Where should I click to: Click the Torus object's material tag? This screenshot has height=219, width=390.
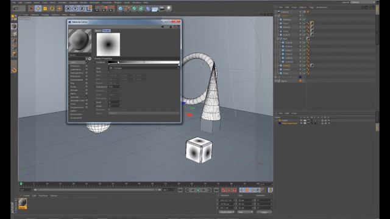pyautogui.click(x=312, y=23)
